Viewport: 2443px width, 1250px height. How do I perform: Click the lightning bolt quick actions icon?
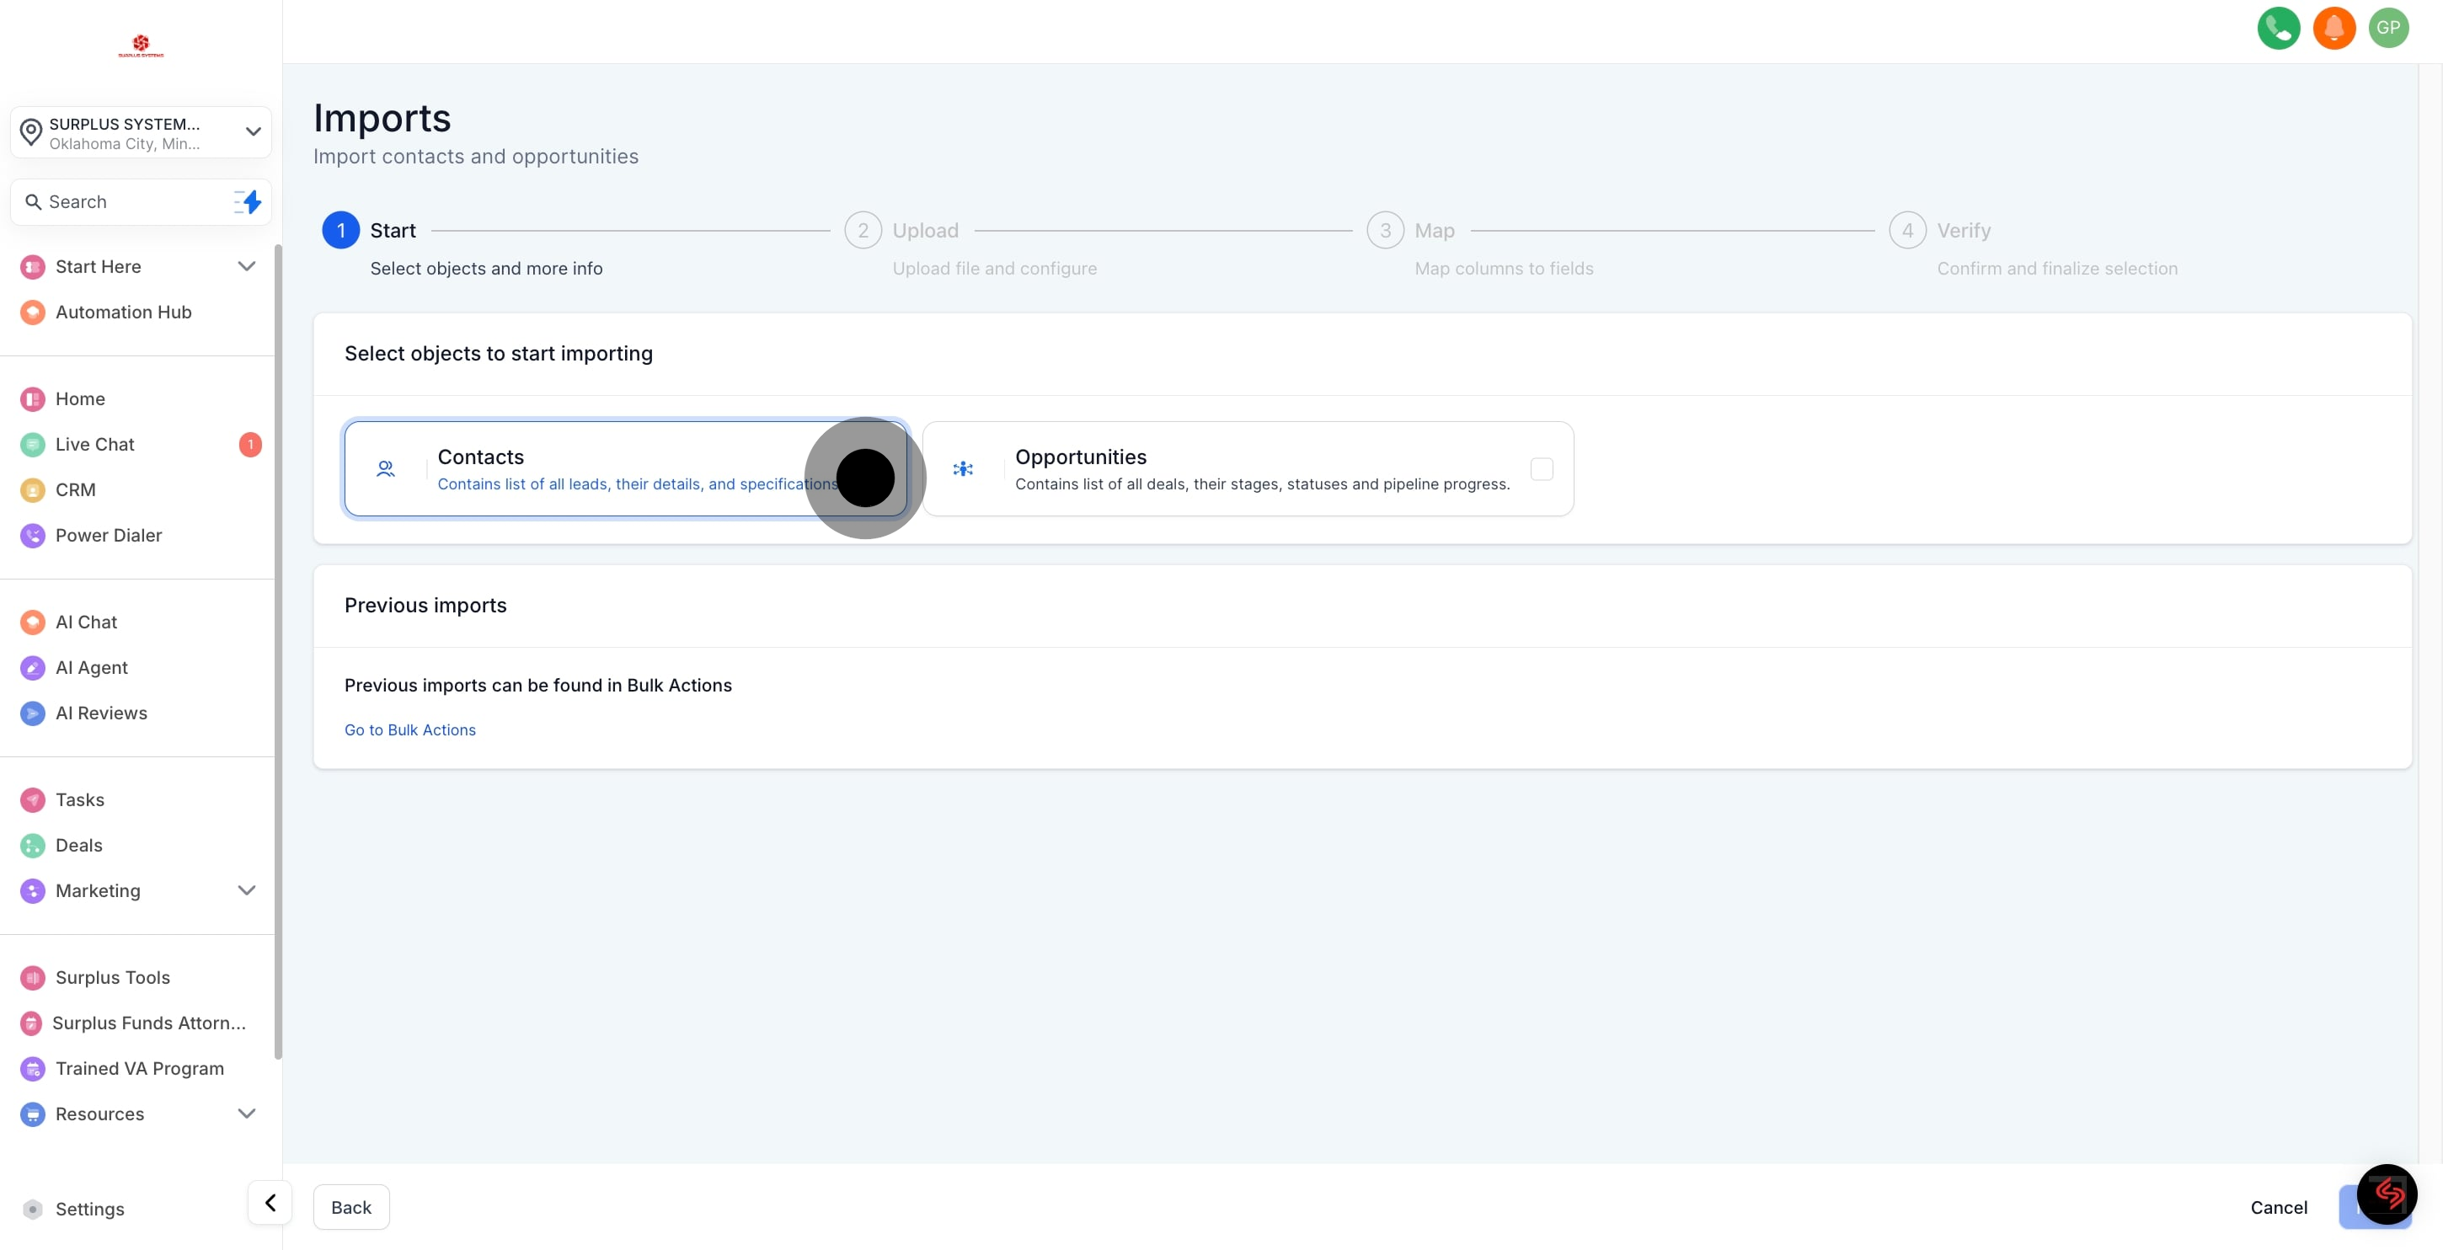tap(249, 202)
